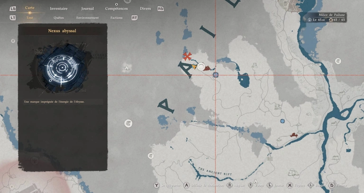Click the R stick icon next to Zoom
Viewport: 364px width, 193px height.
click(250, 185)
